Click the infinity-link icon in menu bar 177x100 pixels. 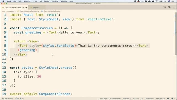click(x=142, y=1)
